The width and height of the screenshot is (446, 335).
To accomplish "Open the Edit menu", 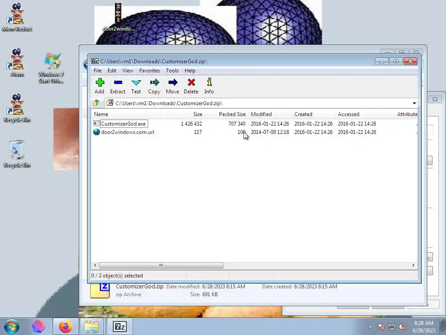I will tap(112, 71).
